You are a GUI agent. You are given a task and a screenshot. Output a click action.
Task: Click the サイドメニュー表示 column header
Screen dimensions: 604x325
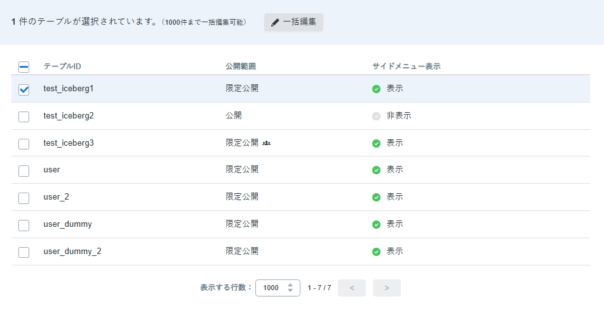[x=406, y=67]
